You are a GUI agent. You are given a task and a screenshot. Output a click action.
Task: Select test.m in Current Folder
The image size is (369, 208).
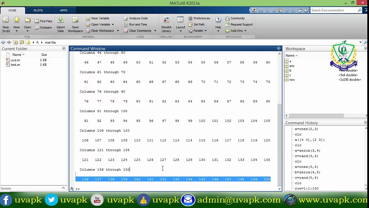[x=16, y=65]
